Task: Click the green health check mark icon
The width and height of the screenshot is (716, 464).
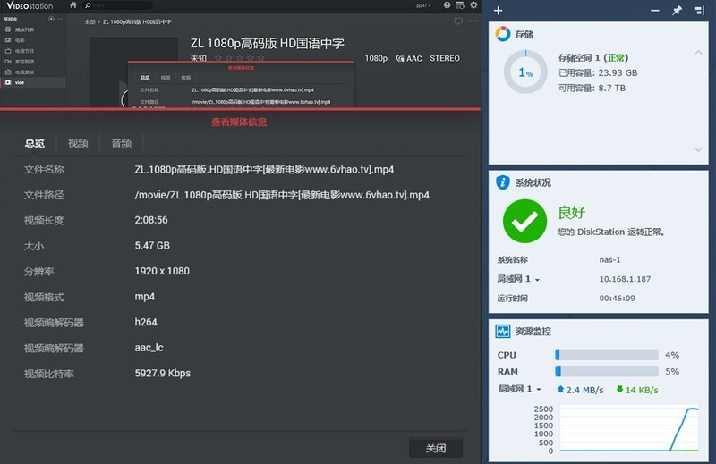Action: pyautogui.click(x=524, y=221)
